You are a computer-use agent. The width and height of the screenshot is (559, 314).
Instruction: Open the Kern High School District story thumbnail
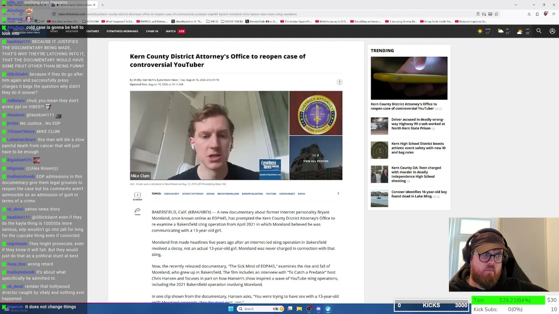[x=379, y=150]
